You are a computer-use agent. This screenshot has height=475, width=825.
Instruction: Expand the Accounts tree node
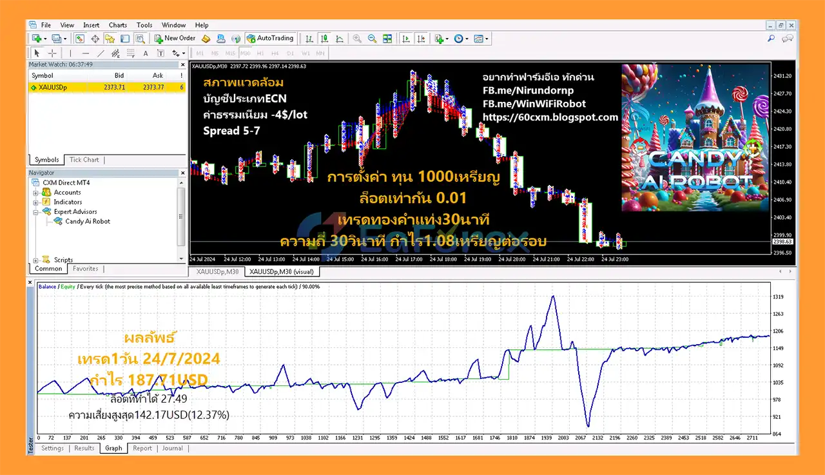coord(37,192)
